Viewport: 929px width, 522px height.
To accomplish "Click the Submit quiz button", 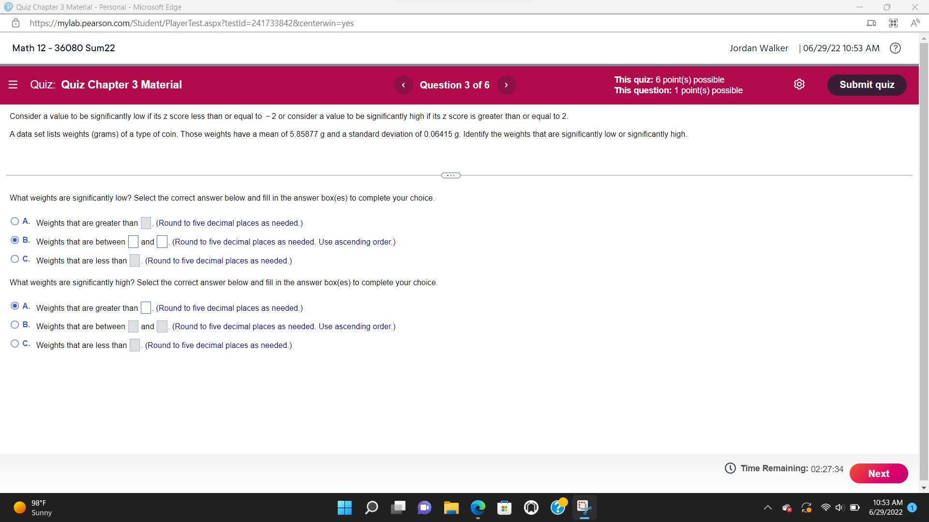I will [x=866, y=85].
